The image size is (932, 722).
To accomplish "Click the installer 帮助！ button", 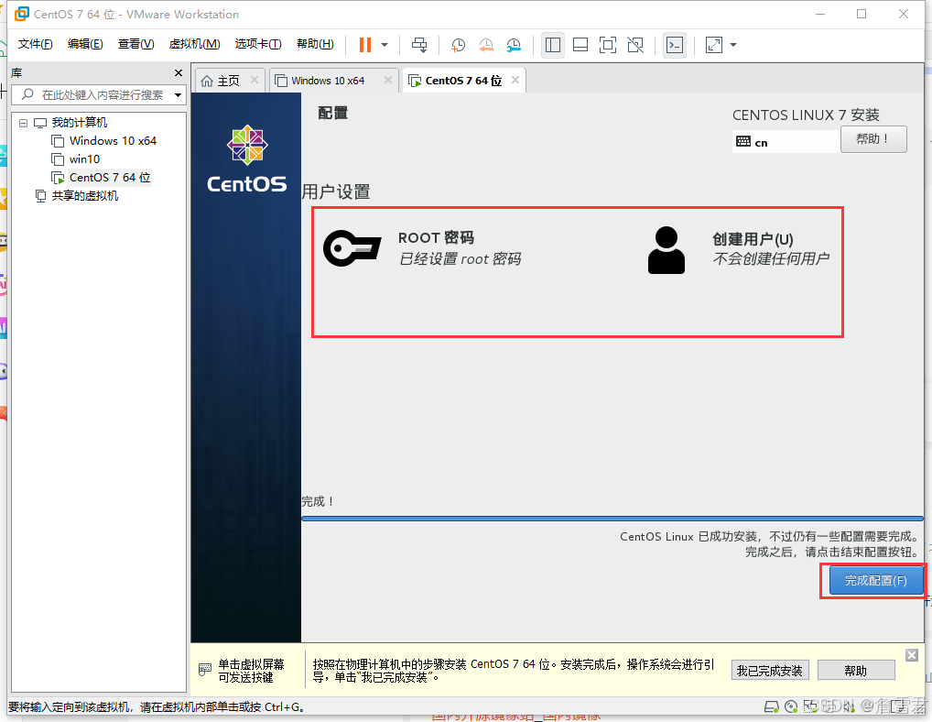I will coord(873,139).
